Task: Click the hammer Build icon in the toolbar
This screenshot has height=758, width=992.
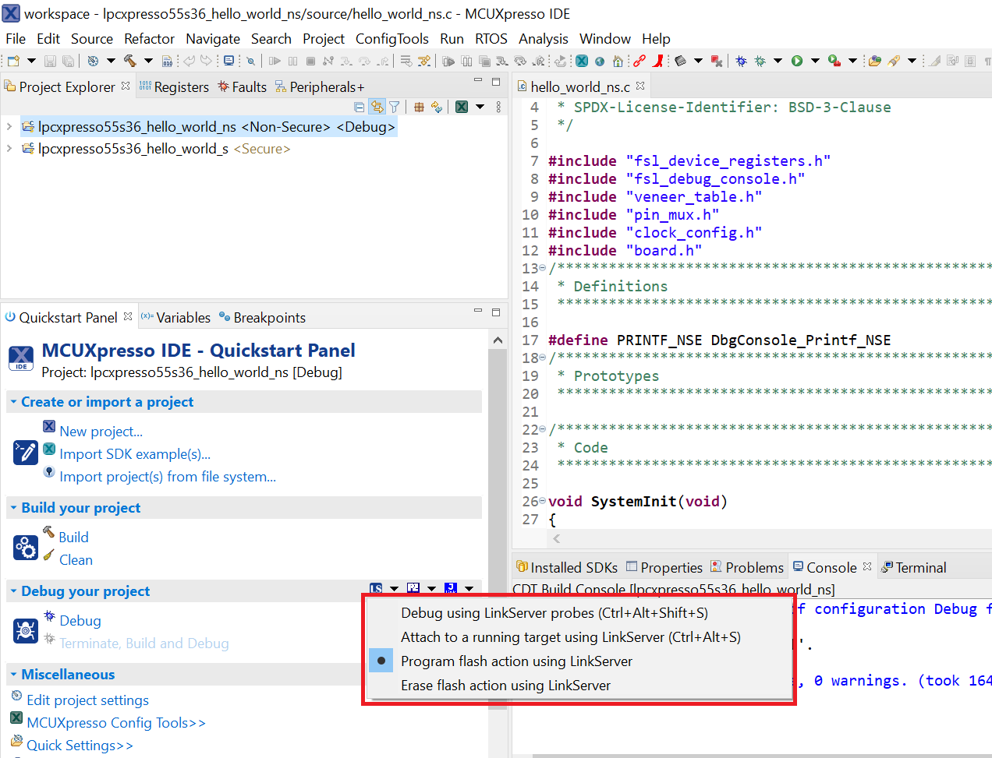Action: [x=129, y=61]
